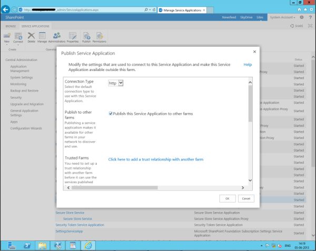Screen dimensions: 316x251
Task: Click the dialog horizontal scrollbar right arrow
Action: (x=243, y=188)
